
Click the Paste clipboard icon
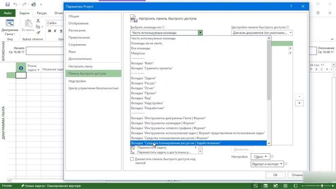coord(28,23)
